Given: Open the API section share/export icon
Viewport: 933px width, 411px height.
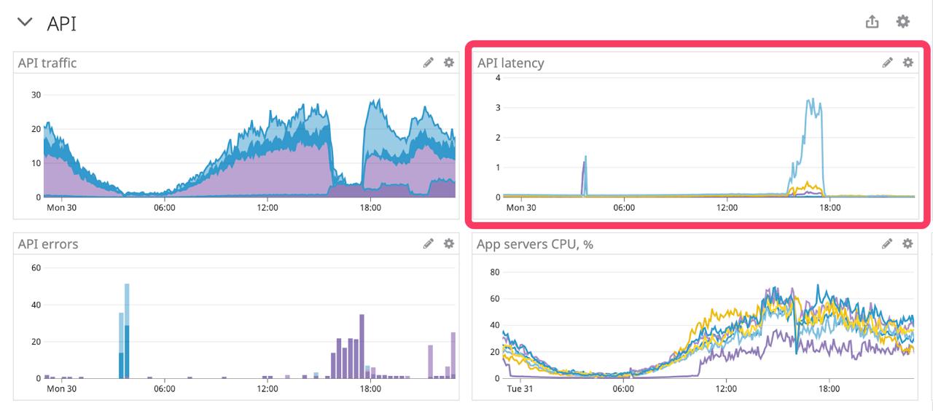Looking at the screenshot, I should (872, 22).
